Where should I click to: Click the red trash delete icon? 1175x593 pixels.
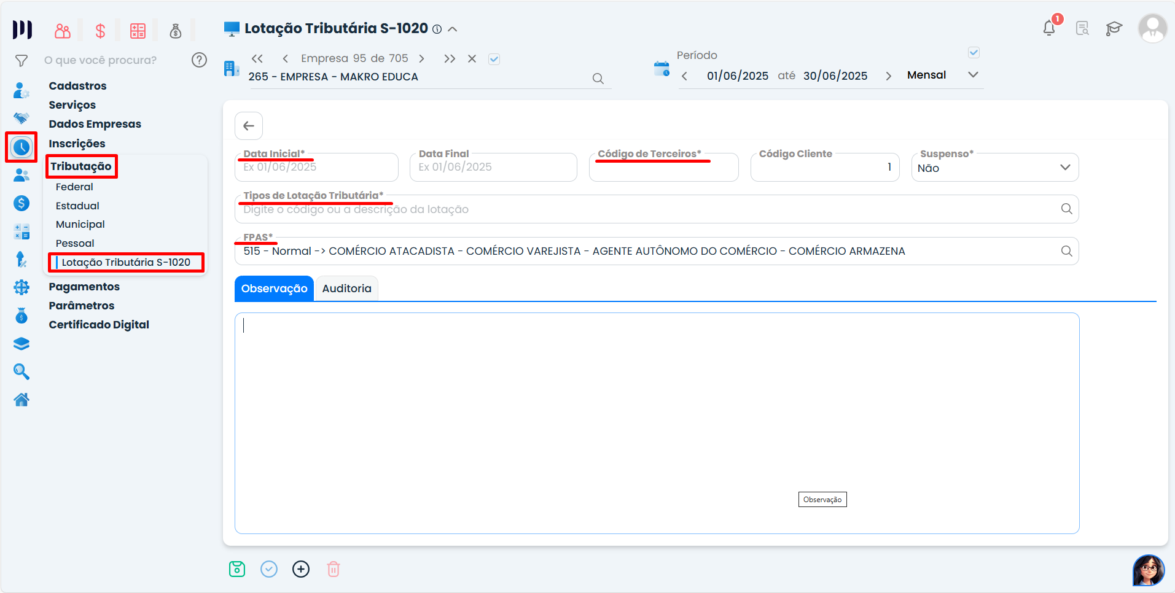pyautogui.click(x=333, y=569)
